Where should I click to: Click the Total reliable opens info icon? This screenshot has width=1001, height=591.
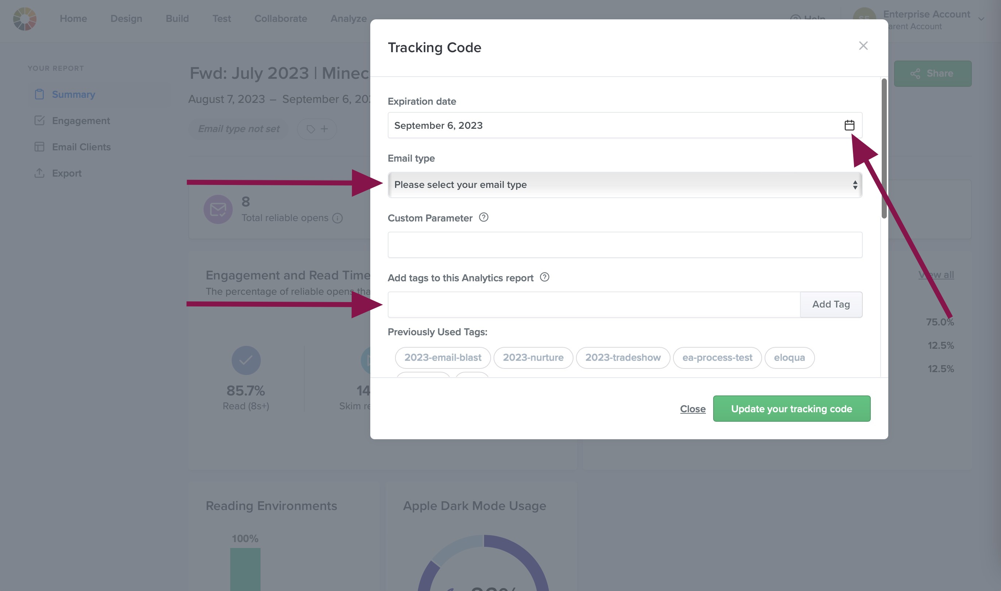pyautogui.click(x=337, y=218)
